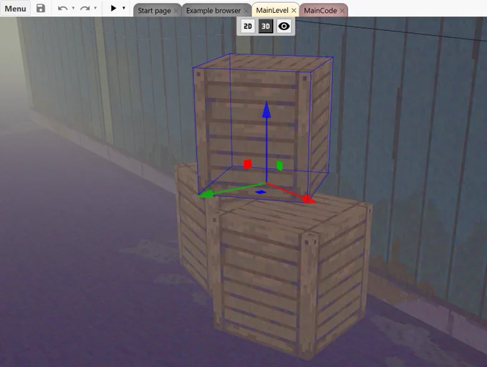Close the MainLevel tab
The width and height of the screenshot is (487, 367).
coord(294,11)
